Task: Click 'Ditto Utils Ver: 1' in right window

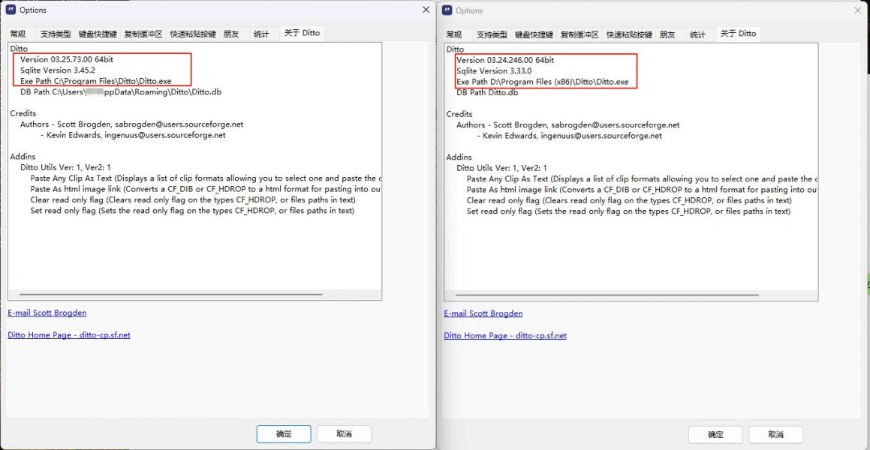Action: (501, 168)
